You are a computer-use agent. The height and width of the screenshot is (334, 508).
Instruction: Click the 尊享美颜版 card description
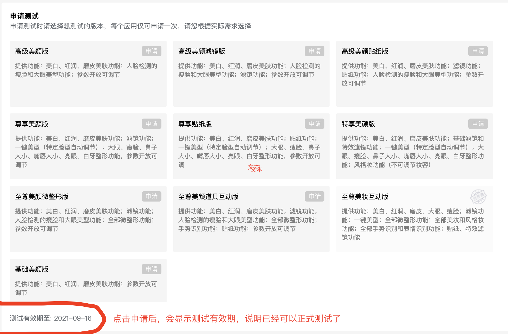coord(86,152)
